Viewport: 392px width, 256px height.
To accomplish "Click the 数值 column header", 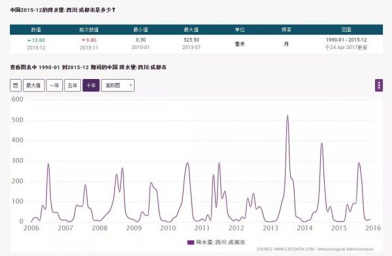I will pos(36,30).
